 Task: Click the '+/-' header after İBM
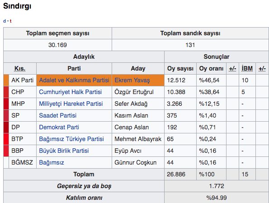click(x=262, y=68)
